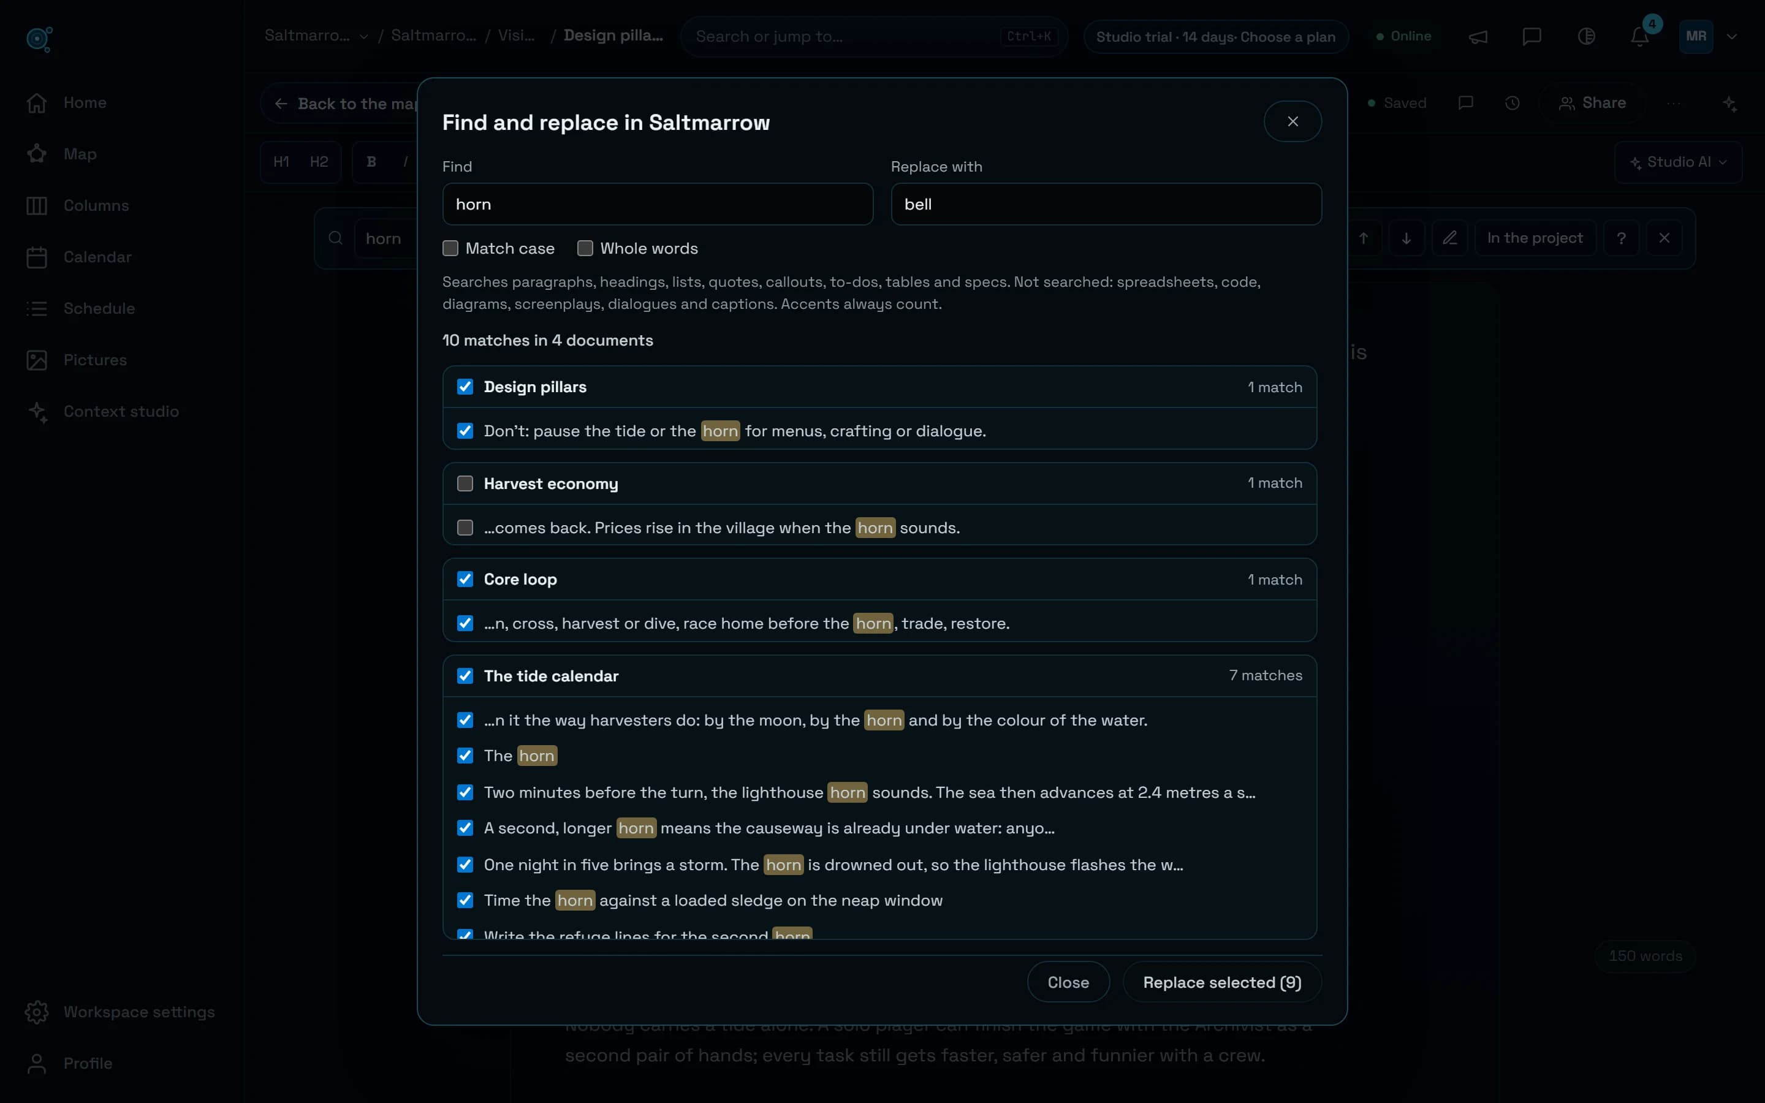
Task: Go to previous match up arrow
Action: (1363, 238)
